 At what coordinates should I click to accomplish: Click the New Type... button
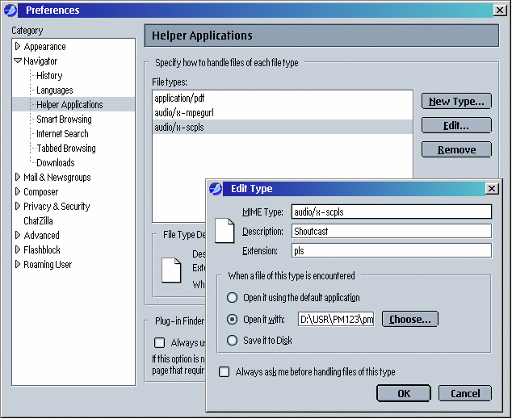(x=456, y=102)
